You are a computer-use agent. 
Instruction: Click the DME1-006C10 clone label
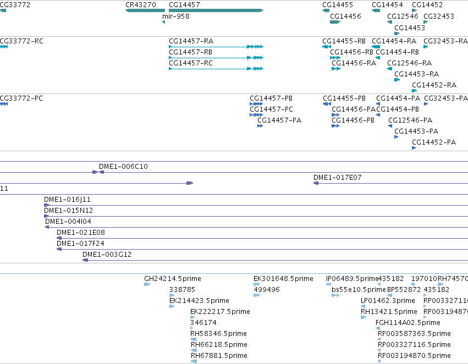coord(123,167)
